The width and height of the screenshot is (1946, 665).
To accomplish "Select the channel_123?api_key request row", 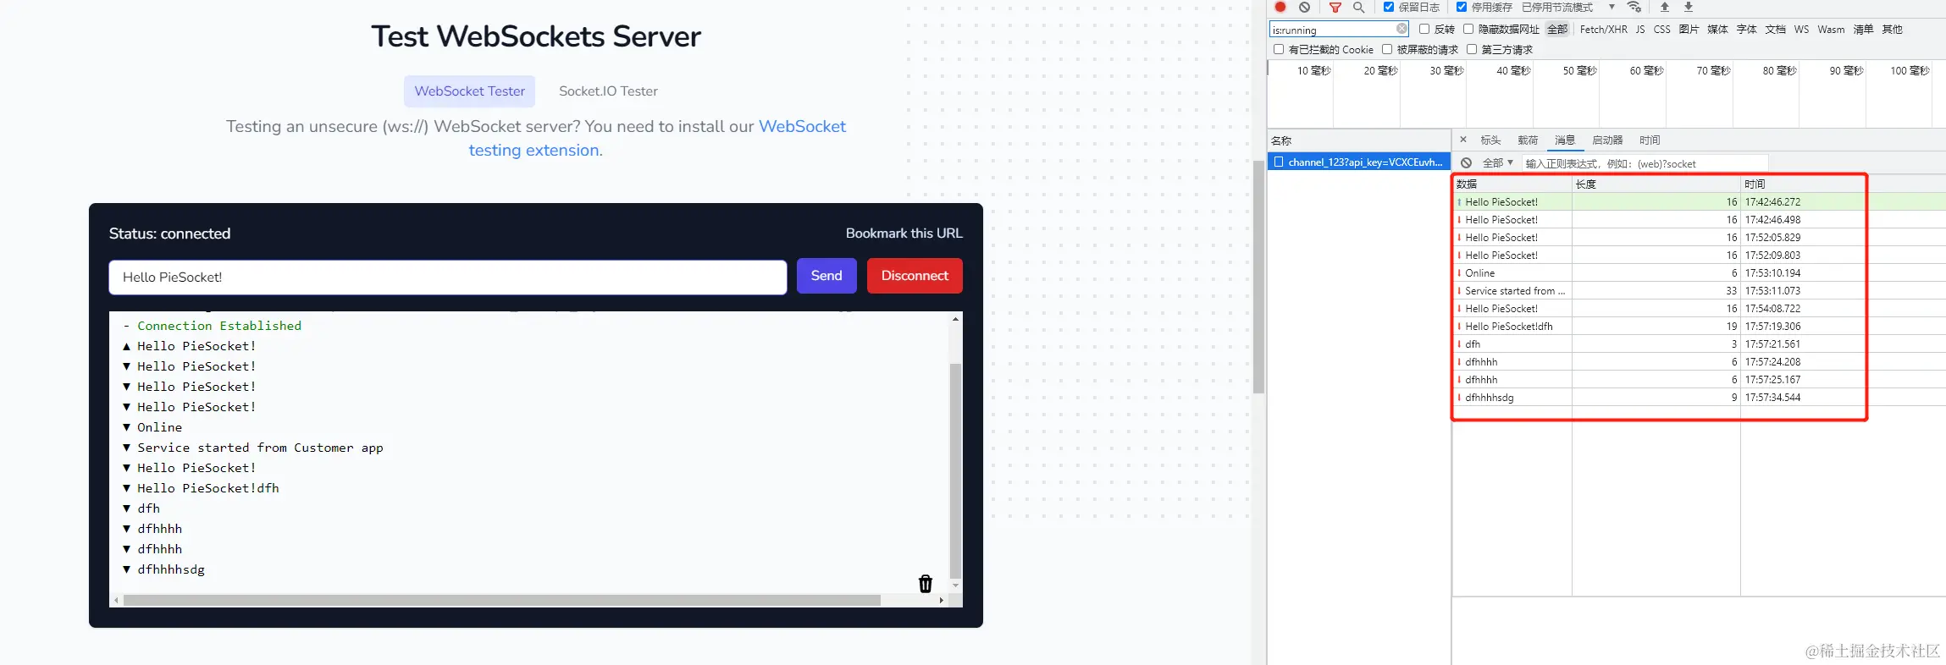I will click(1358, 162).
